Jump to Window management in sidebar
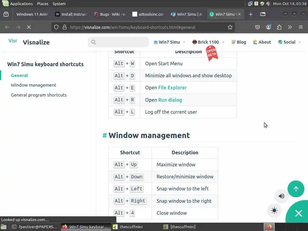Image resolution: width=308 pixels, height=231 pixels. pyautogui.click(x=34, y=85)
